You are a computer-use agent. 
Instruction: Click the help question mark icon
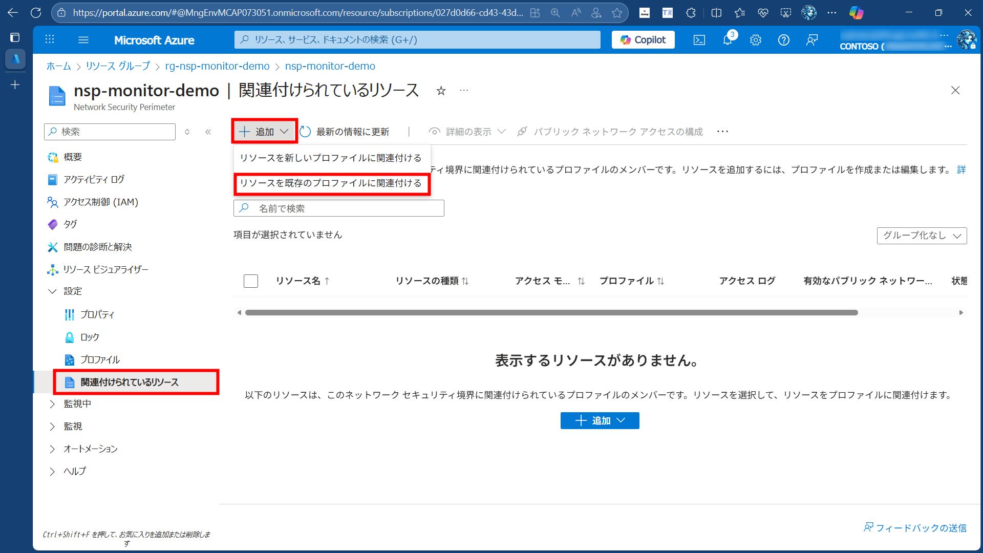point(783,40)
